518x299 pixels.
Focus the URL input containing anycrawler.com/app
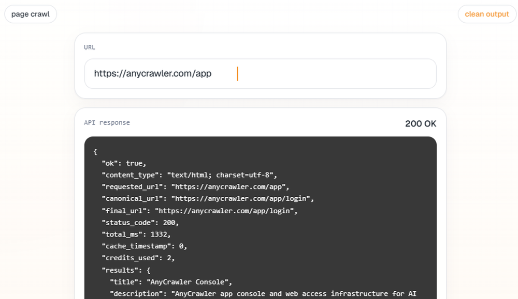point(261,74)
